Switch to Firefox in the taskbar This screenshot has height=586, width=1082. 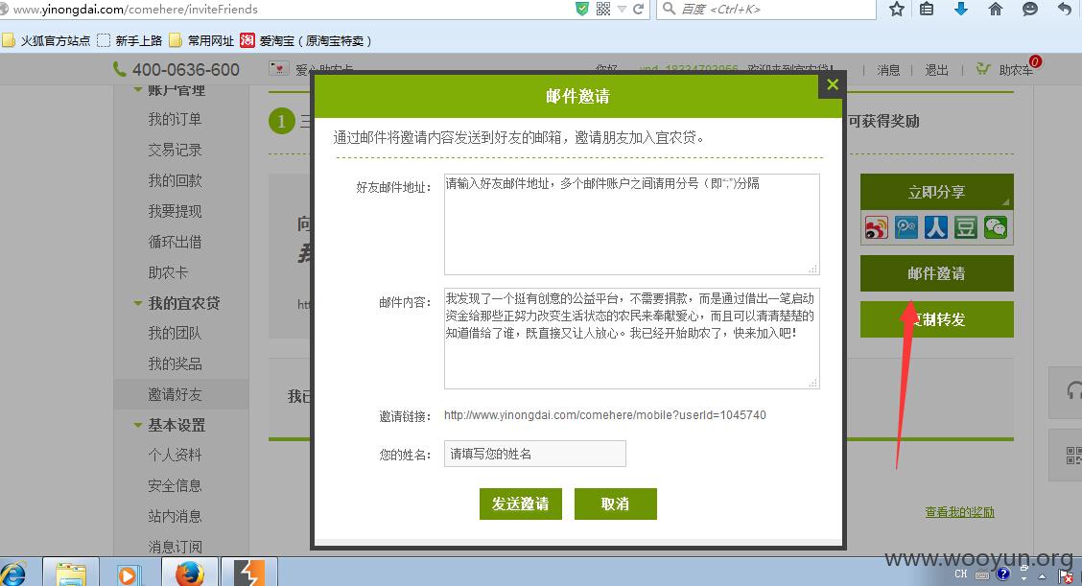[190, 574]
